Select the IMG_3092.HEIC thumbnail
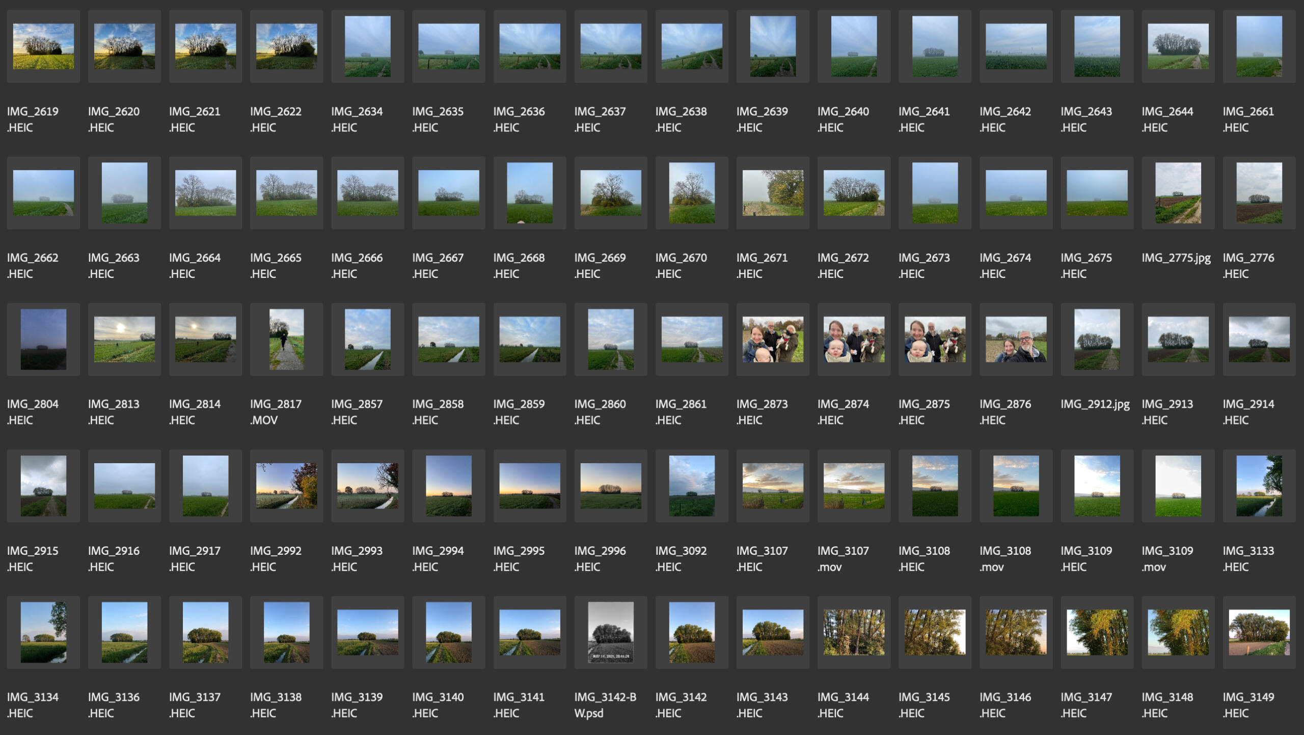The image size is (1304, 735). (x=691, y=486)
